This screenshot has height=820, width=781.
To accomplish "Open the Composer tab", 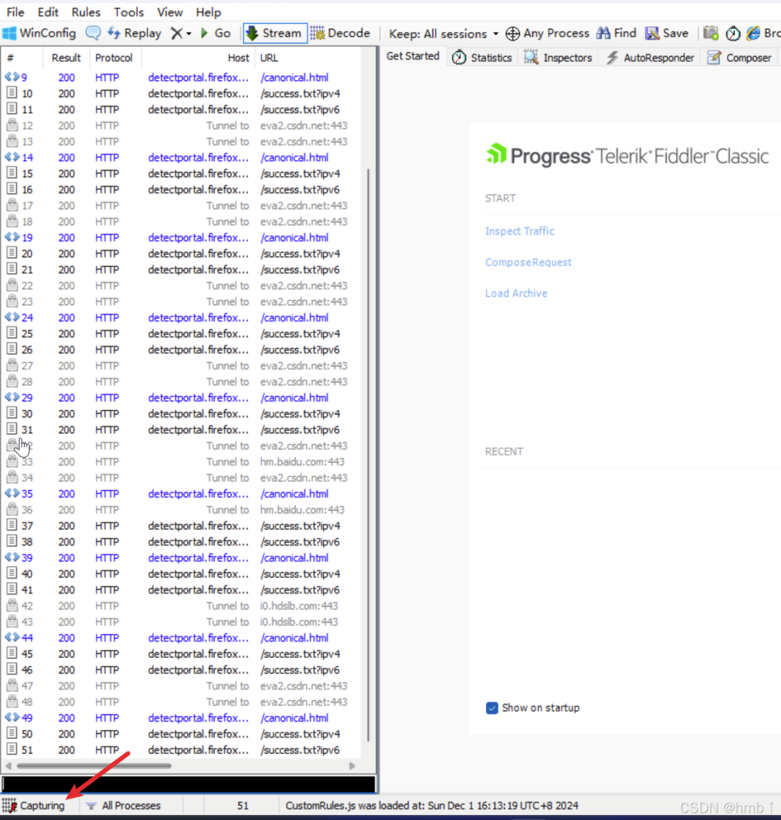I will click(x=739, y=58).
